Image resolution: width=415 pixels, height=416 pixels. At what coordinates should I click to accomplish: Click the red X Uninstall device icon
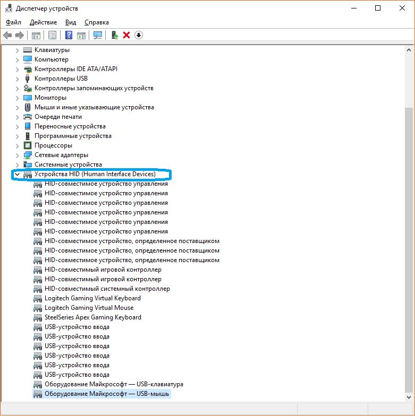point(126,35)
